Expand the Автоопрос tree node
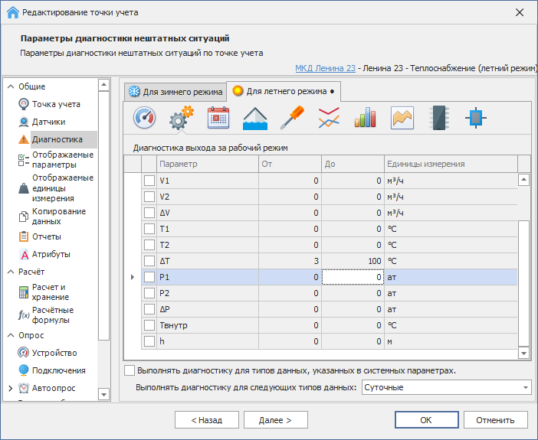The image size is (538, 440). pyautogui.click(x=11, y=388)
